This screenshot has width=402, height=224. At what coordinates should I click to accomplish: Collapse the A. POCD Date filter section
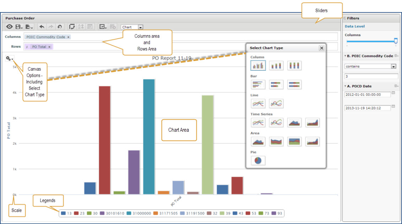[345, 86]
